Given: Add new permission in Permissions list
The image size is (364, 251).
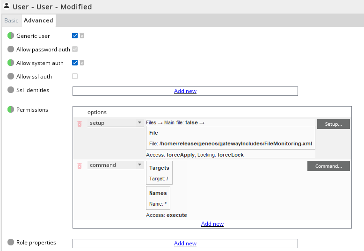Looking at the screenshot, I should click(212, 224).
